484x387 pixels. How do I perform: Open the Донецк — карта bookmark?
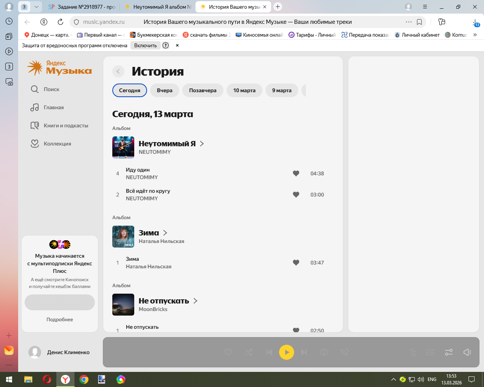point(47,35)
